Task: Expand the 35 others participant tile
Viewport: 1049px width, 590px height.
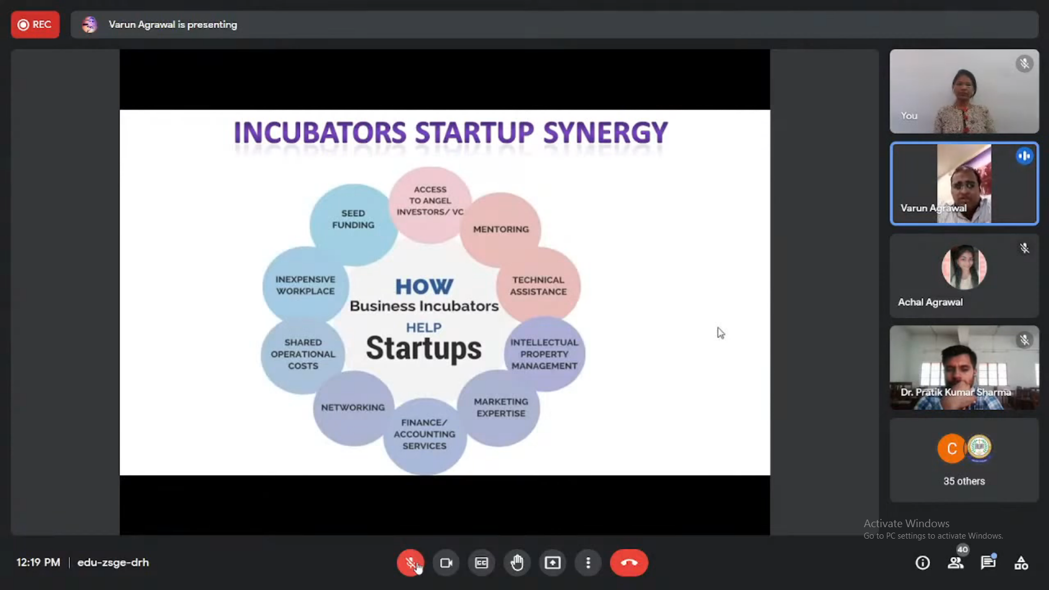Action: (964, 460)
